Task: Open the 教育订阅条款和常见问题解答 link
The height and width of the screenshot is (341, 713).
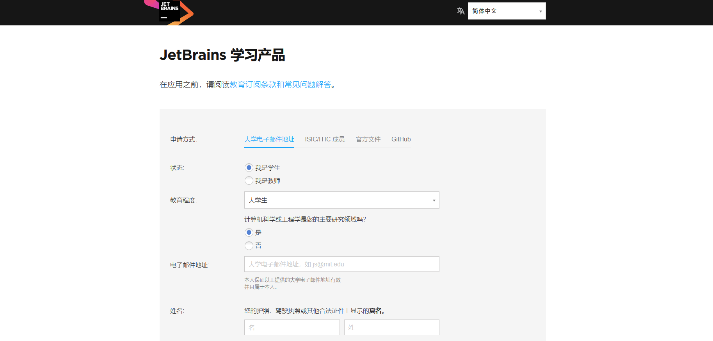Action: [x=280, y=84]
